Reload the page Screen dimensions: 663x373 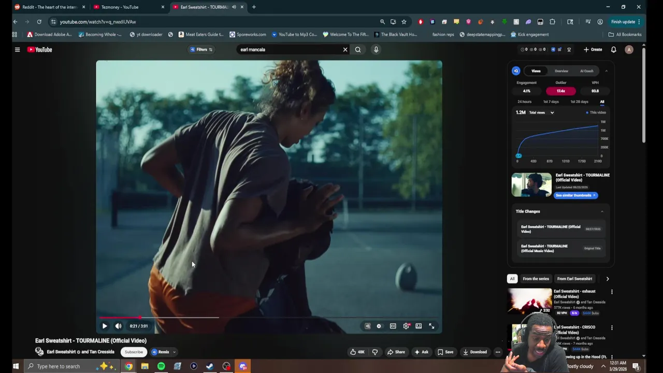tap(39, 22)
